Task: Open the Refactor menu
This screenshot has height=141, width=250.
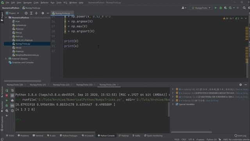Action: click(44, 3)
